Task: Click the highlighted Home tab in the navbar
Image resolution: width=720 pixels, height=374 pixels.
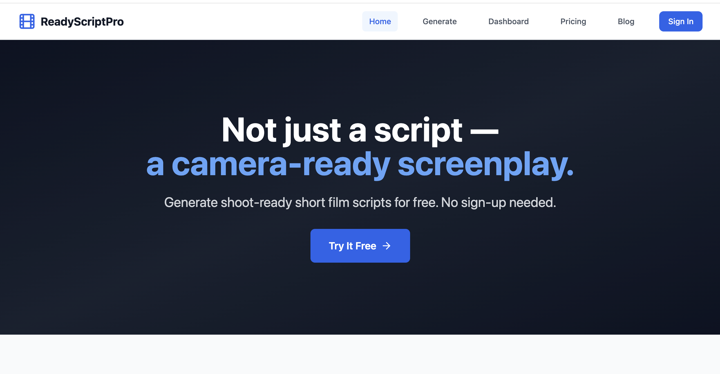Action: point(380,21)
